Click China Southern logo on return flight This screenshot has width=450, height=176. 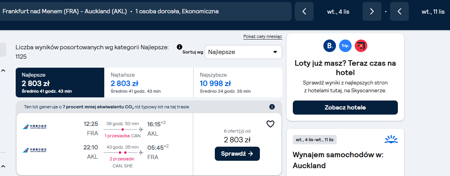tap(34, 150)
